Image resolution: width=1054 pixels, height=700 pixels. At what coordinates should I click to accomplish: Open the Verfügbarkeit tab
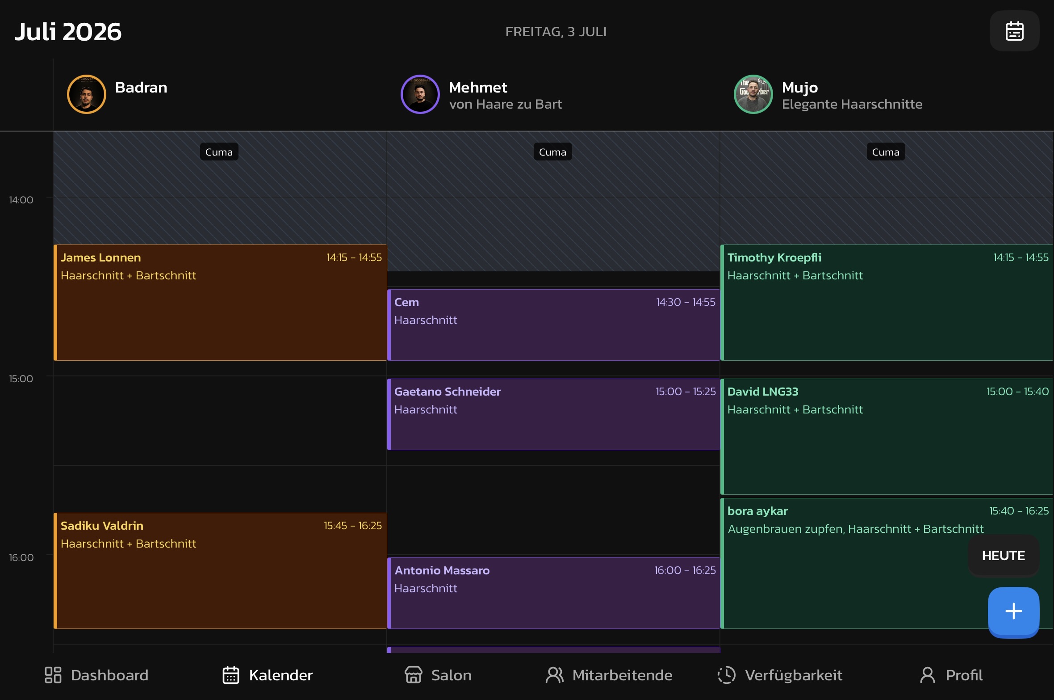pyautogui.click(x=780, y=675)
